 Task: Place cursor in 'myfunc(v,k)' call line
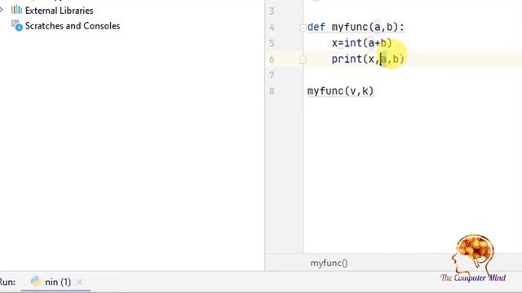tap(340, 91)
